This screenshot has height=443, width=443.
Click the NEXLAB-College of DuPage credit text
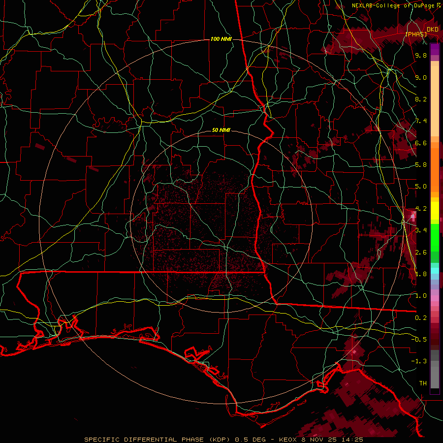point(393,5)
